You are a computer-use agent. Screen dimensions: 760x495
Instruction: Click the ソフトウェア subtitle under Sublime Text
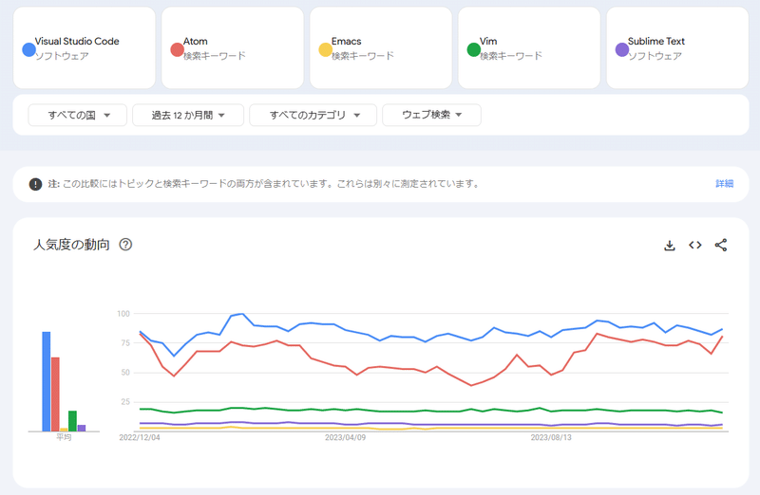click(x=655, y=56)
